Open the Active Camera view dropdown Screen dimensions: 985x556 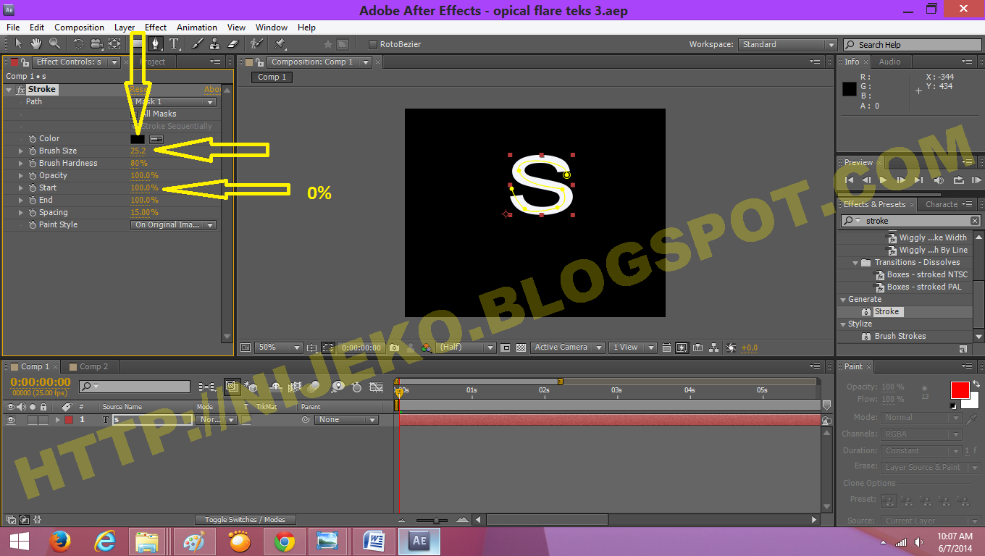tap(568, 347)
